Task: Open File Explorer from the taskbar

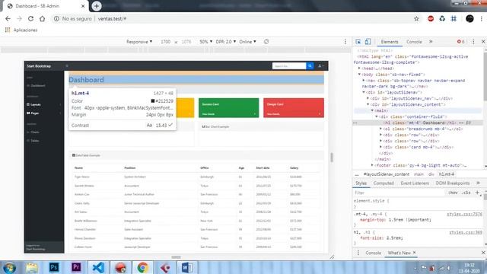Action: 32,267
